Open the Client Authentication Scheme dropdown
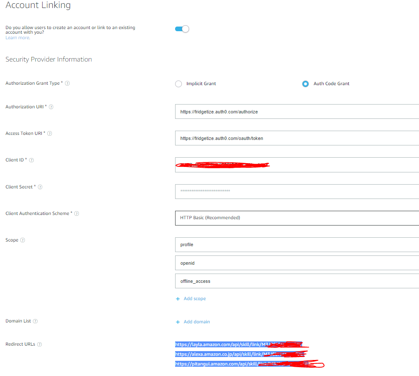This screenshot has width=419, height=376. point(295,218)
